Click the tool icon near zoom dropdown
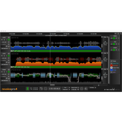Screen dimensions: 122x122 tap(86, 89)
